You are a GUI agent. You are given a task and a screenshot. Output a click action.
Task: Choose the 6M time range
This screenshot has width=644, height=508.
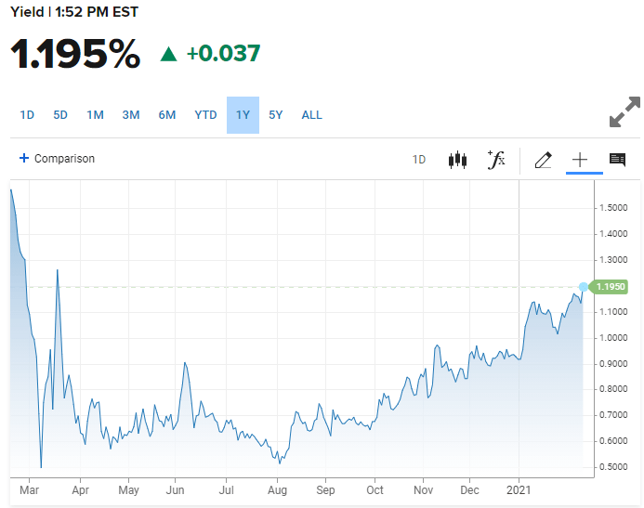(x=167, y=115)
